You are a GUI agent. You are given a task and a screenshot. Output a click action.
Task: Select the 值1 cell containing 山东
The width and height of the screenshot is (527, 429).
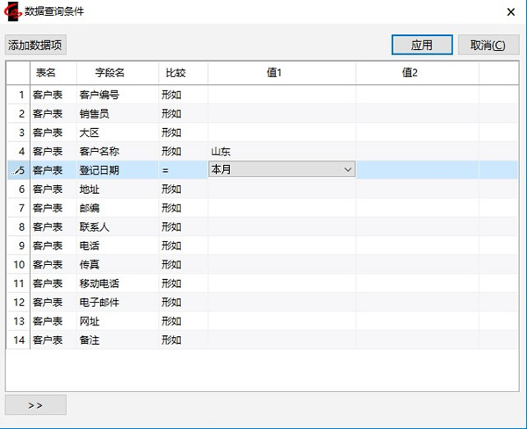click(281, 152)
